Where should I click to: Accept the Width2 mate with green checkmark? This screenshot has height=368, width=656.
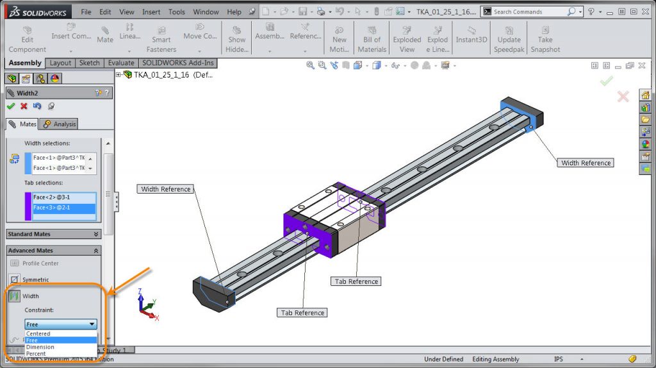(x=11, y=106)
